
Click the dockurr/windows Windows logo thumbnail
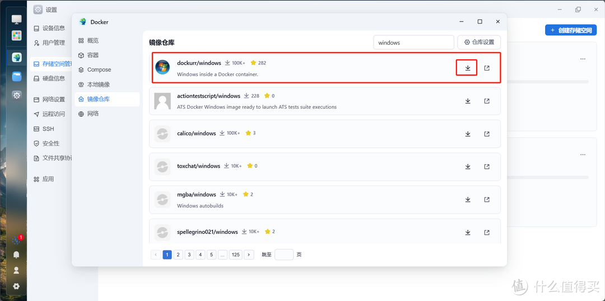(x=162, y=67)
